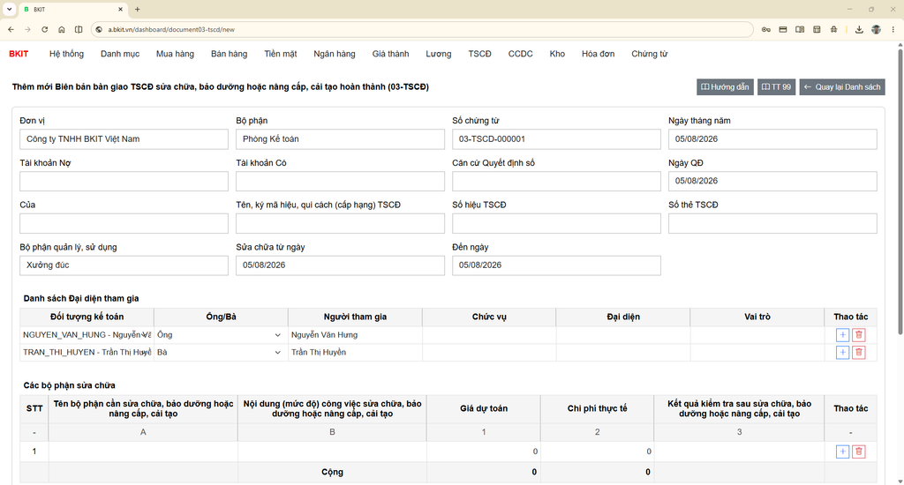Open the payment card icon in toolbar
Viewport: 904px width, 485px height.
pyautogui.click(x=783, y=29)
